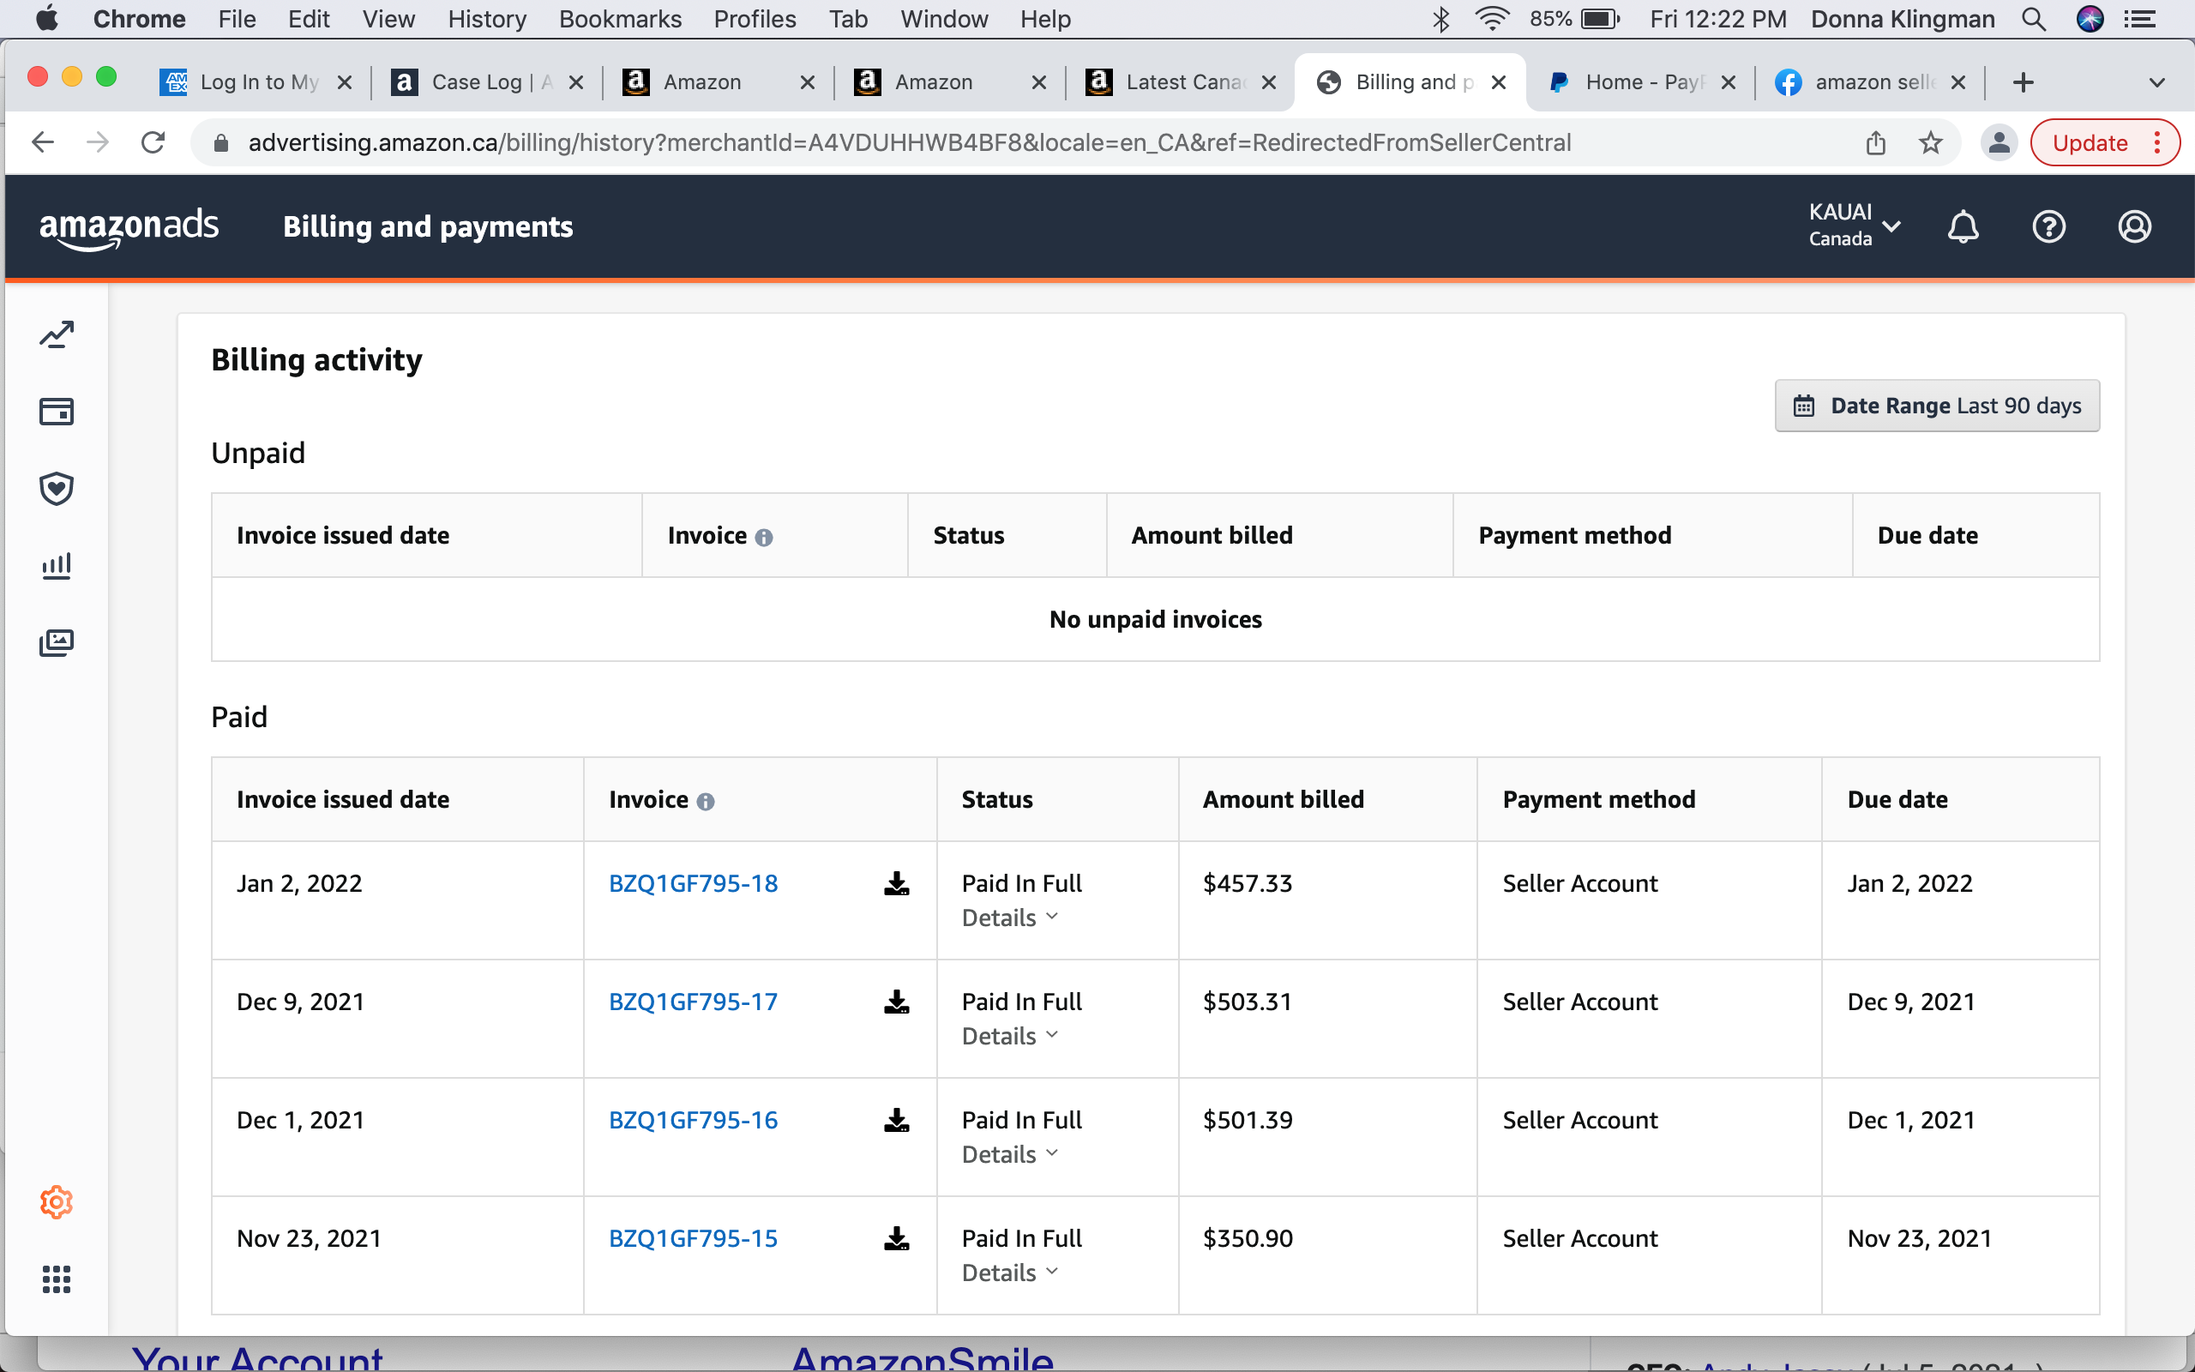This screenshot has width=2195, height=1372.
Task: Click the info icon beside Invoice header in Unpaid table
Action: pos(765,536)
